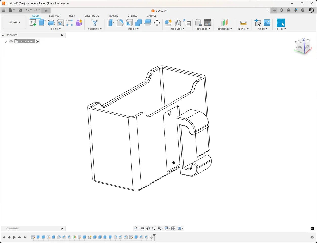The height and width of the screenshot is (243, 317).
Task: Select the Extrude tool
Action: (x=42, y=23)
